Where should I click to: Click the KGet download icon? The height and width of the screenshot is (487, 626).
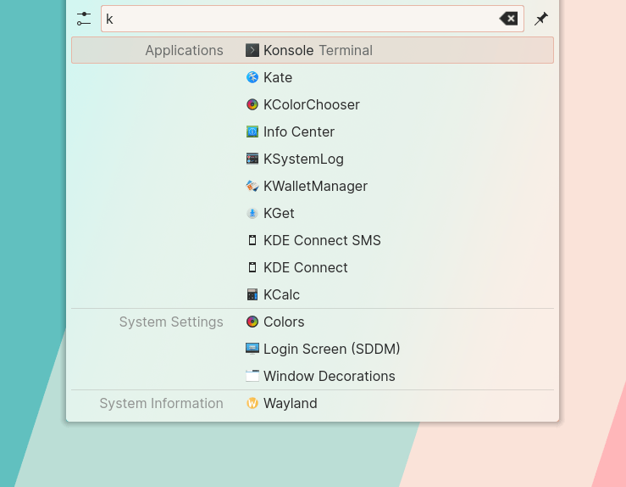pyautogui.click(x=252, y=213)
